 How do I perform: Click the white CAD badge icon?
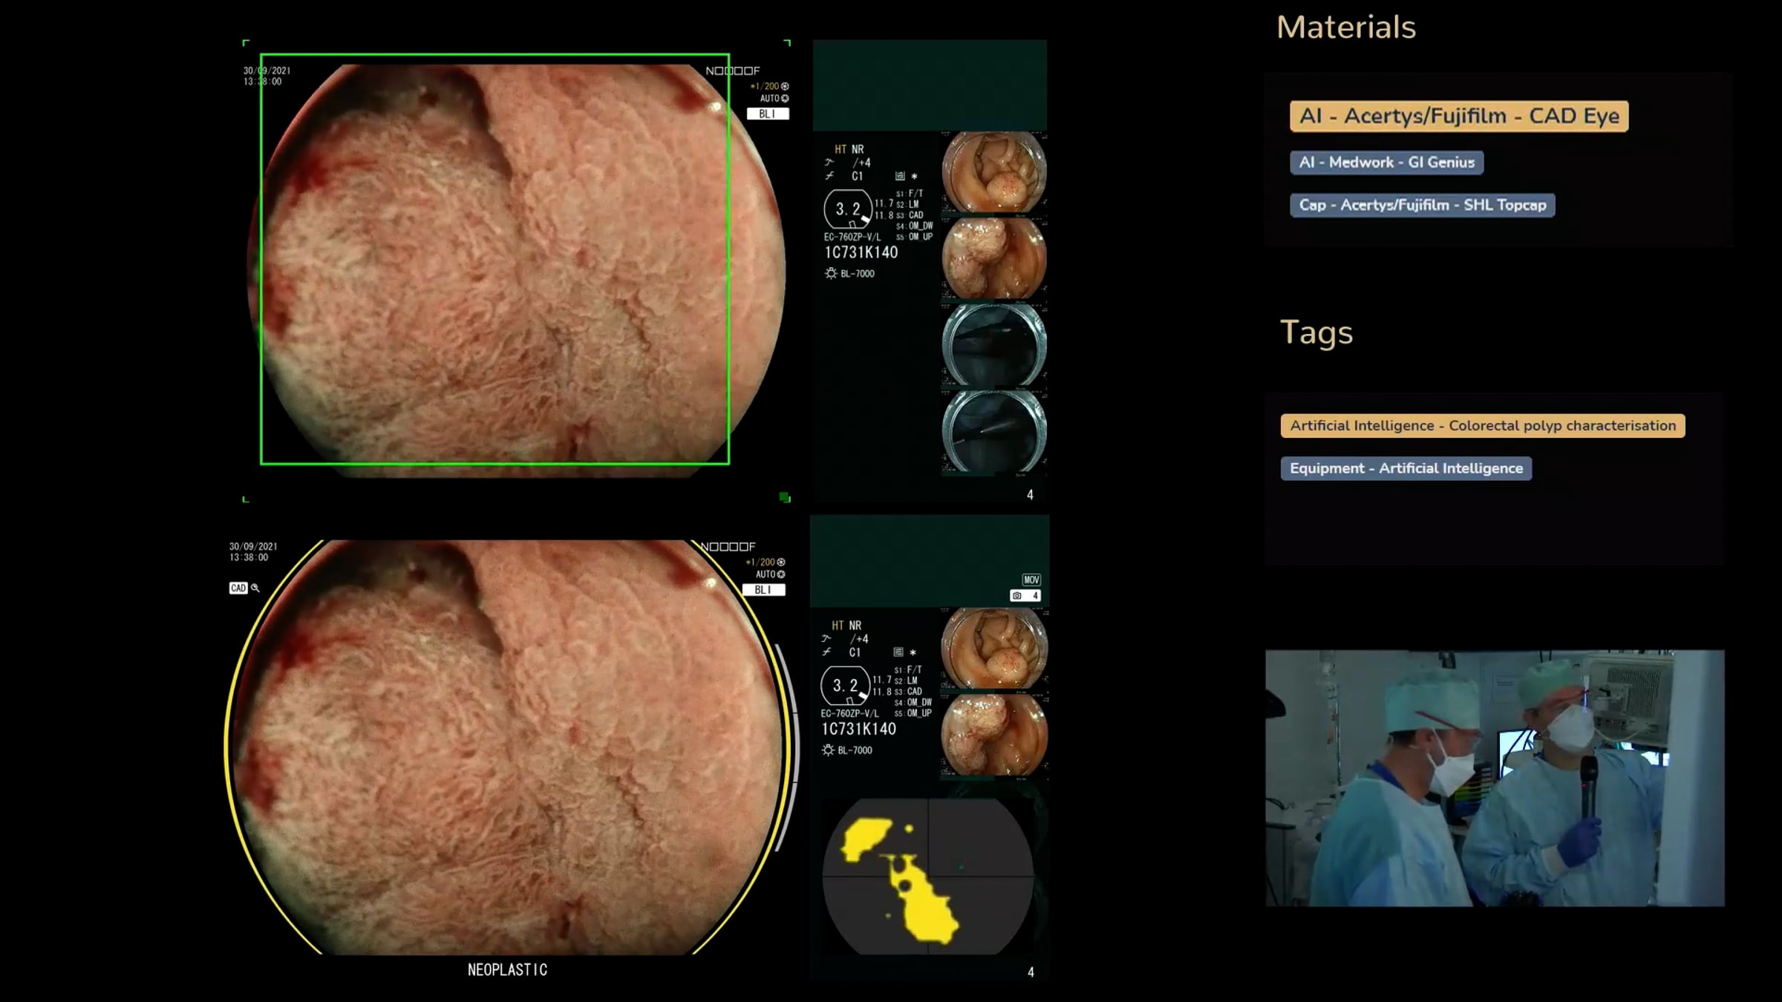(238, 588)
